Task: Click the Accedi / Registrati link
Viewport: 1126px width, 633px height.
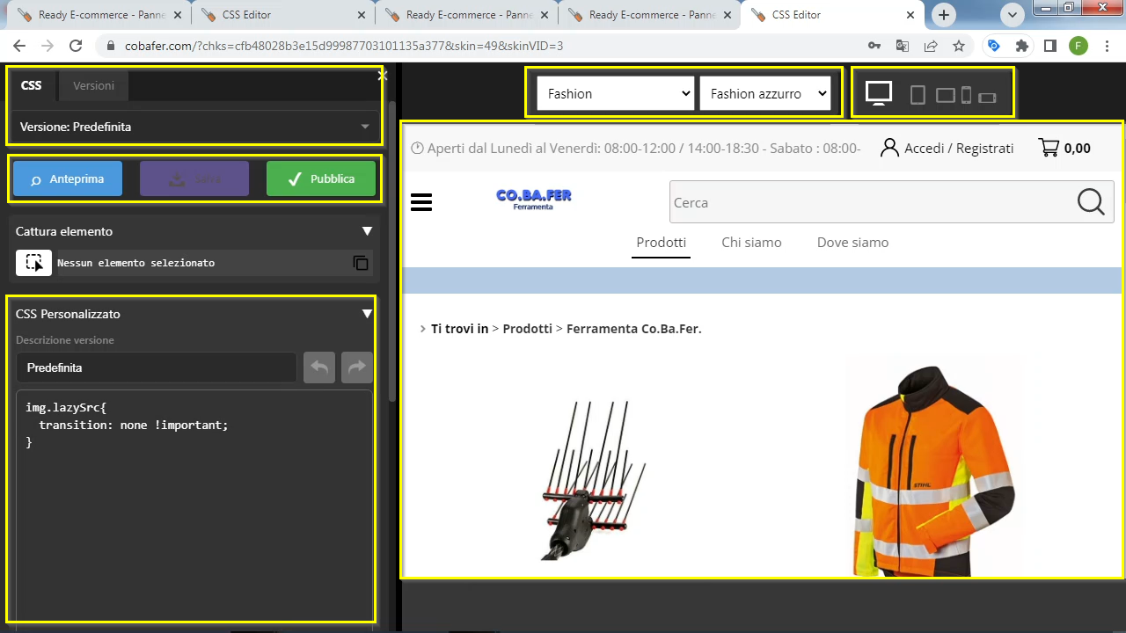Action: tap(947, 148)
